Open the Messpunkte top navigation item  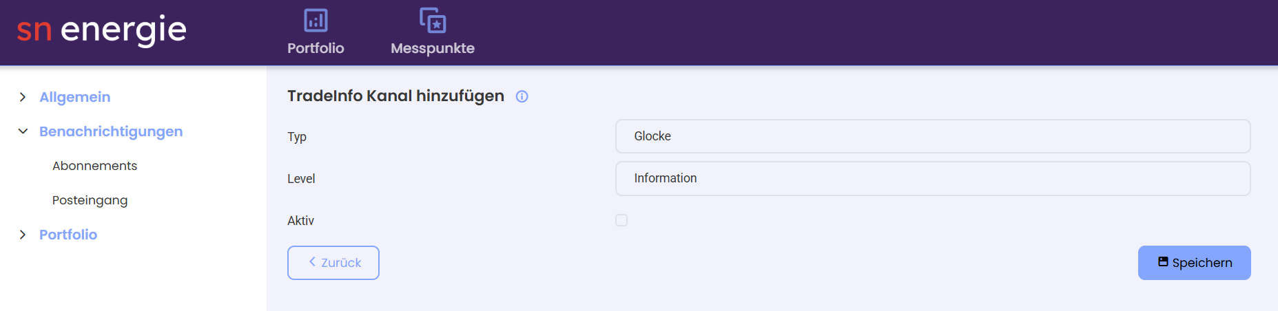433,32
